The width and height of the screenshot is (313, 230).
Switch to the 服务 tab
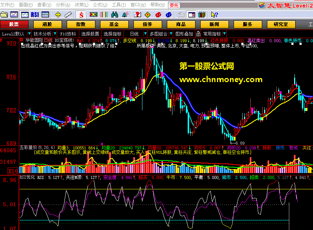[x=247, y=24]
